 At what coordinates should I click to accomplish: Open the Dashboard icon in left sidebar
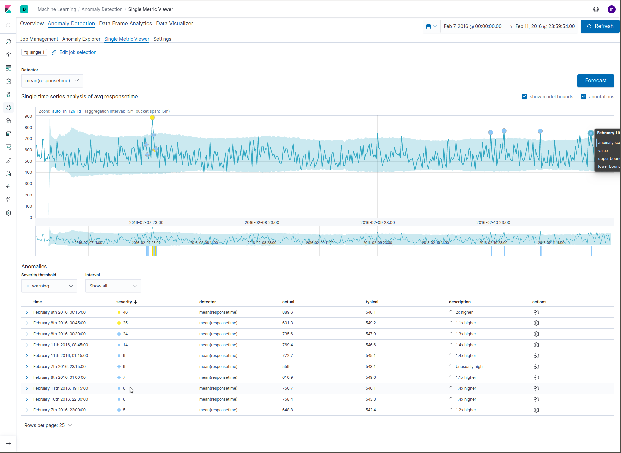coord(8,68)
